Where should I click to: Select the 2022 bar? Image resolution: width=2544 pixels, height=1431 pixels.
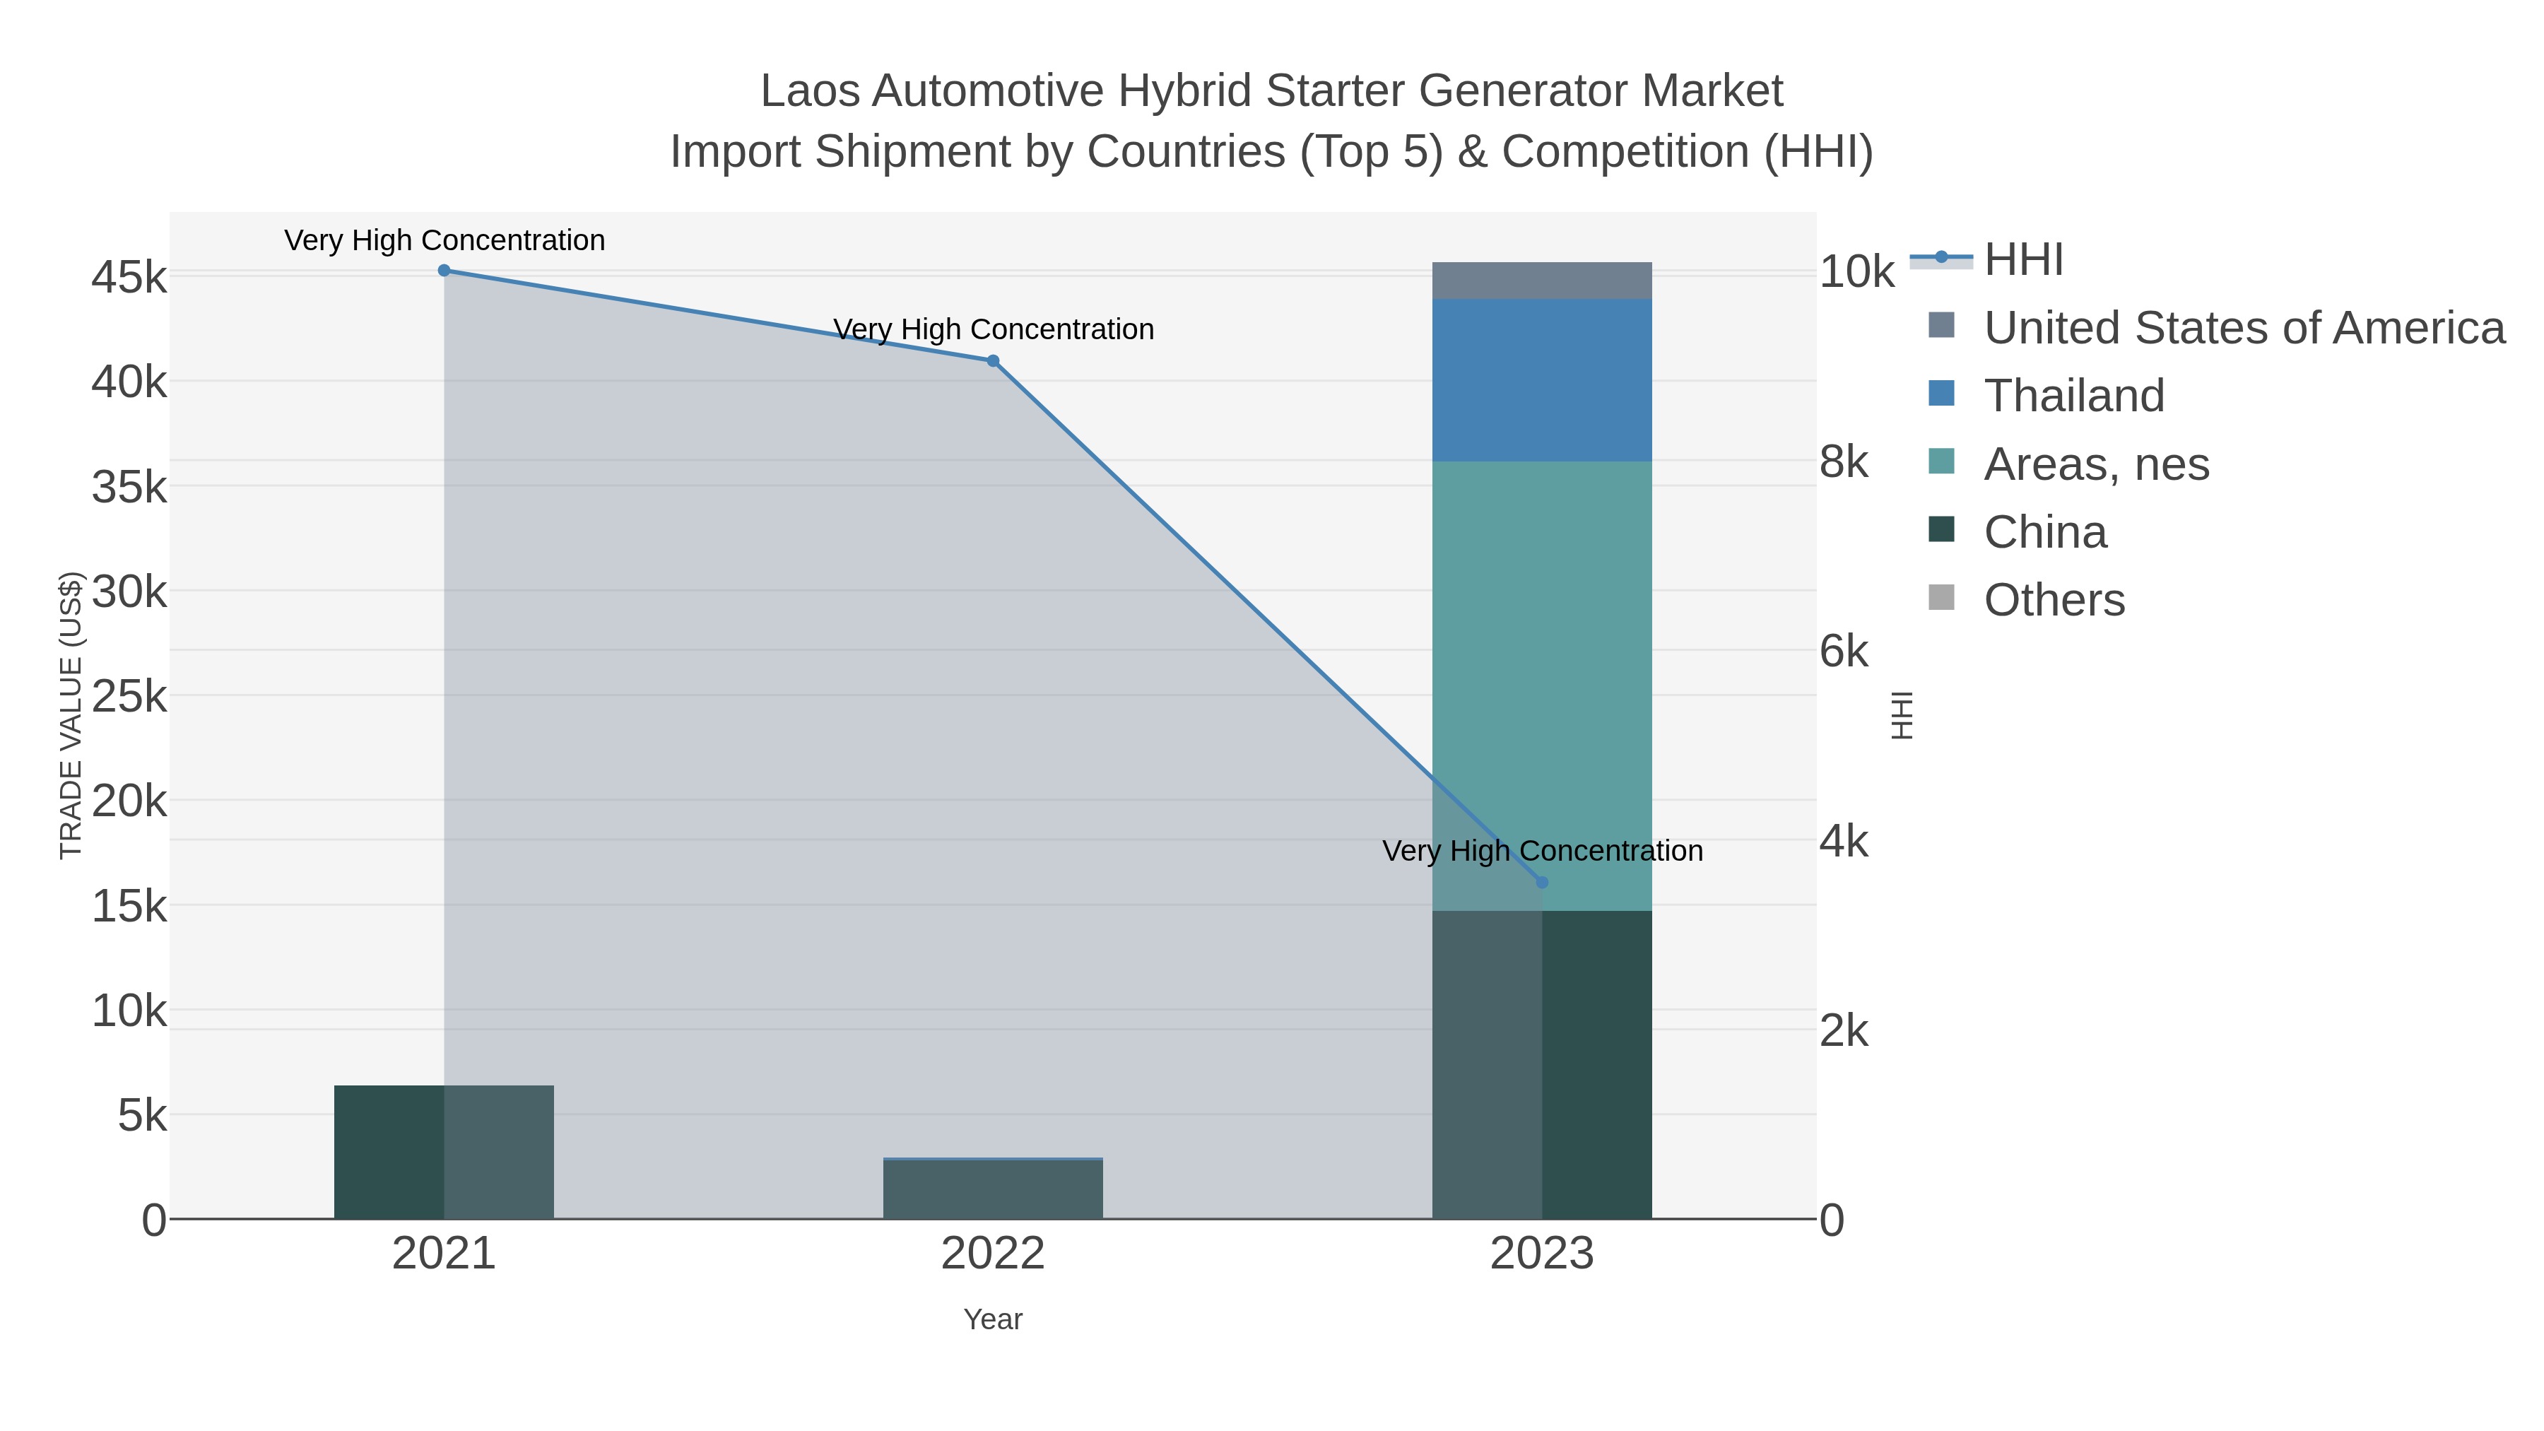tap(994, 1188)
